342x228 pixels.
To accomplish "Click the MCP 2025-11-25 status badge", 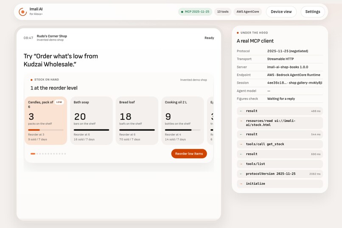I will pyautogui.click(x=195, y=12).
